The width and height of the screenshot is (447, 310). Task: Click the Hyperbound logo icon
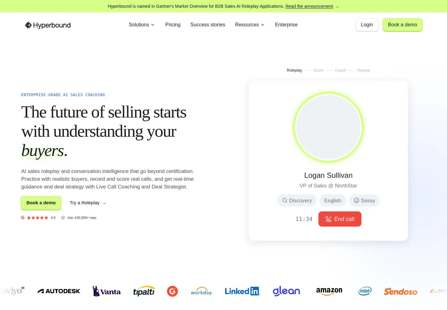(28, 25)
